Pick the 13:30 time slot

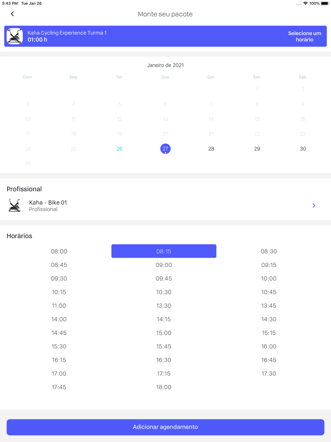(164, 306)
